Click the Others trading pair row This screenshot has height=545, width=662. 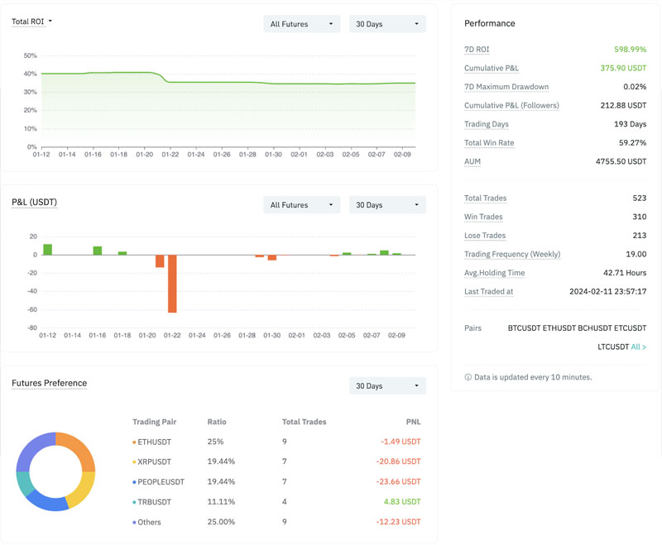click(x=276, y=522)
